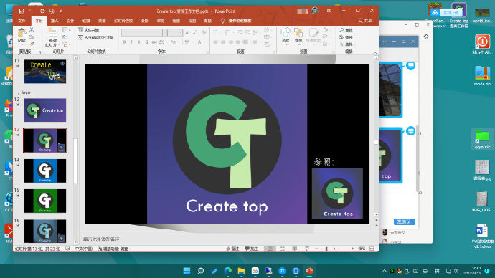This screenshot has height=278, width=495.
Task: Open SlideToSh desktop shortcut
Action: click(x=482, y=44)
